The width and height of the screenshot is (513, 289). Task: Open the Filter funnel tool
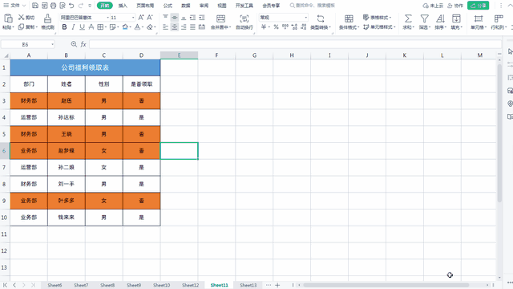tap(424, 18)
